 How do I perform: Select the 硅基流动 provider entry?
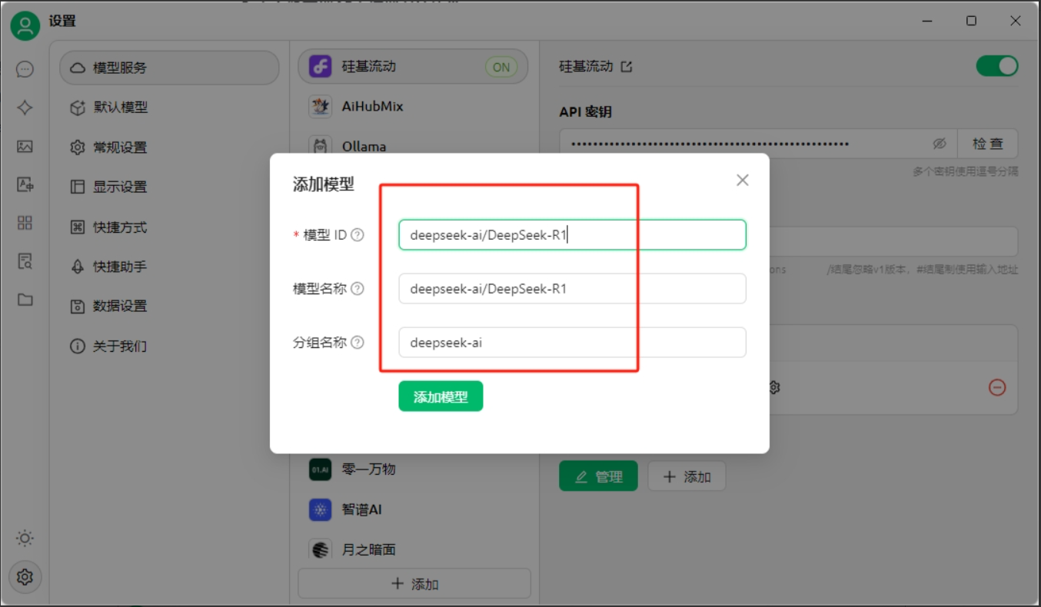[413, 67]
